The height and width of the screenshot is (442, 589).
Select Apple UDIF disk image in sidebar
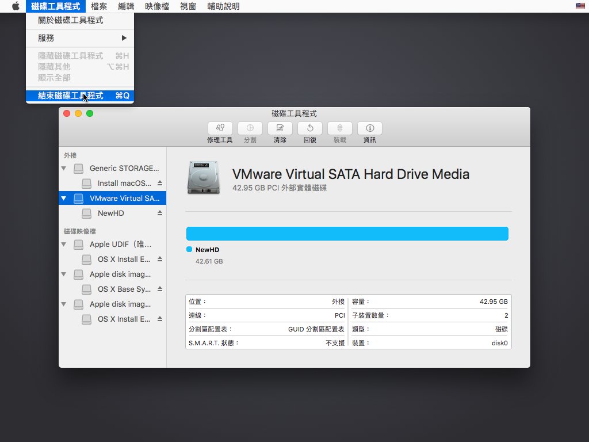(x=112, y=244)
